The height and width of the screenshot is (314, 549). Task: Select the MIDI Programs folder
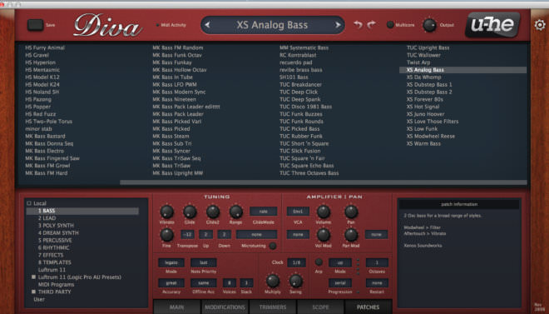tap(56, 284)
